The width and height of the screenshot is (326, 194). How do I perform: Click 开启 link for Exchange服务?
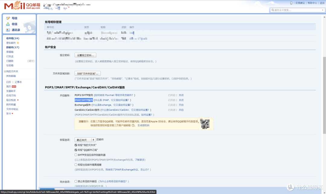click(x=181, y=105)
